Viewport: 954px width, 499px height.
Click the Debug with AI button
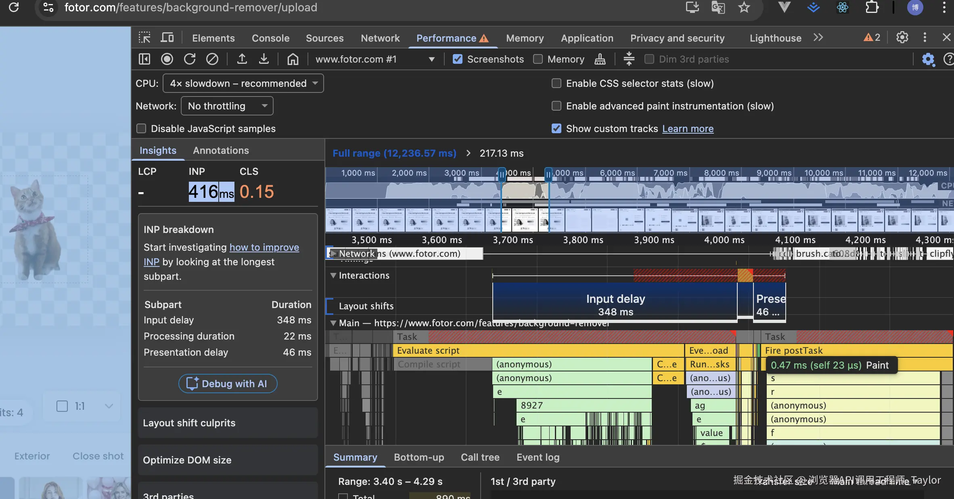tap(228, 384)
